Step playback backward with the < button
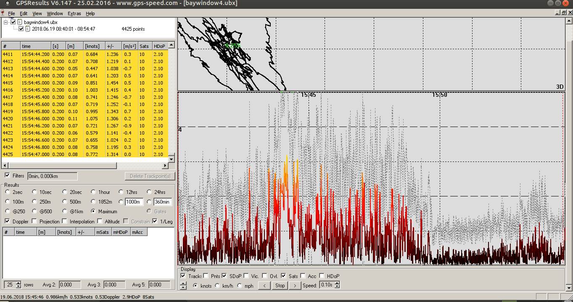The width and height of the screenshot is (573, 302). [264, 286]
